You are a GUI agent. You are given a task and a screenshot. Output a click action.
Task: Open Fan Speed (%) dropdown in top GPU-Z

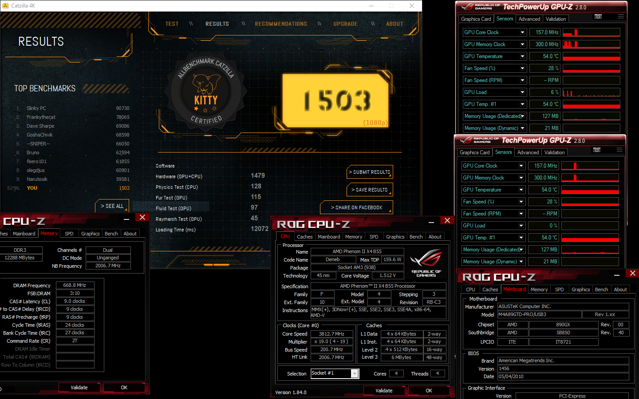pos(522,68)
